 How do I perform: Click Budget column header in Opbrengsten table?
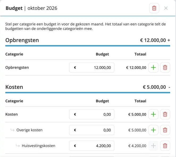[102, 54]
